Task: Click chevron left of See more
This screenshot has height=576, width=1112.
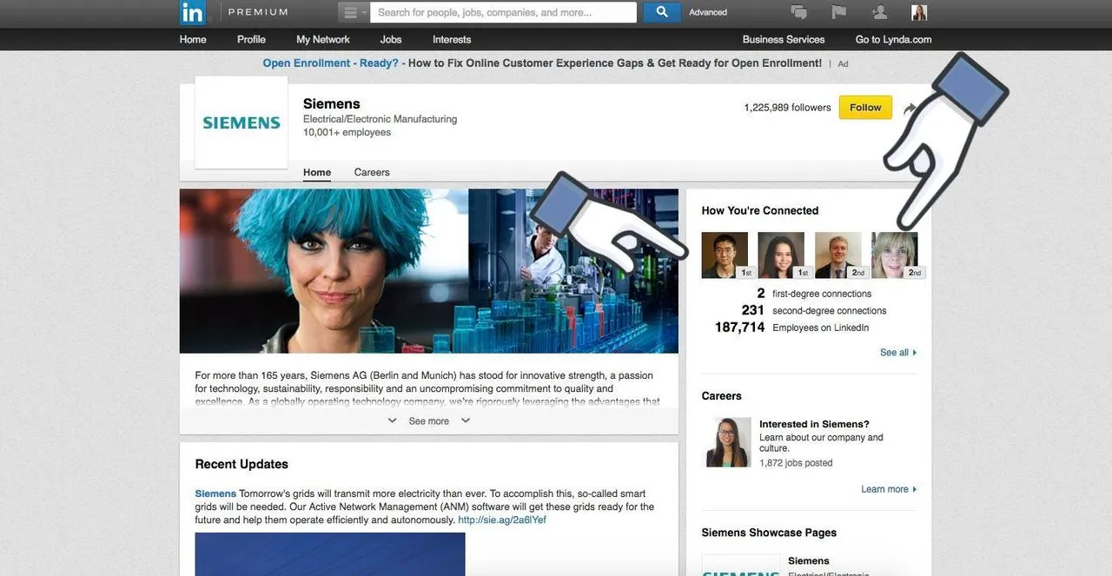Action: coord(392,420)
